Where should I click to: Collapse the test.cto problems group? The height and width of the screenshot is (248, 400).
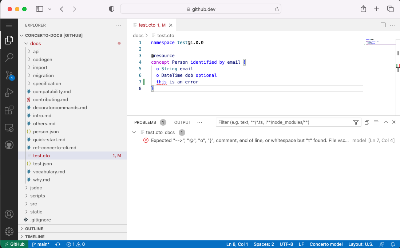[x=134, y=133]
